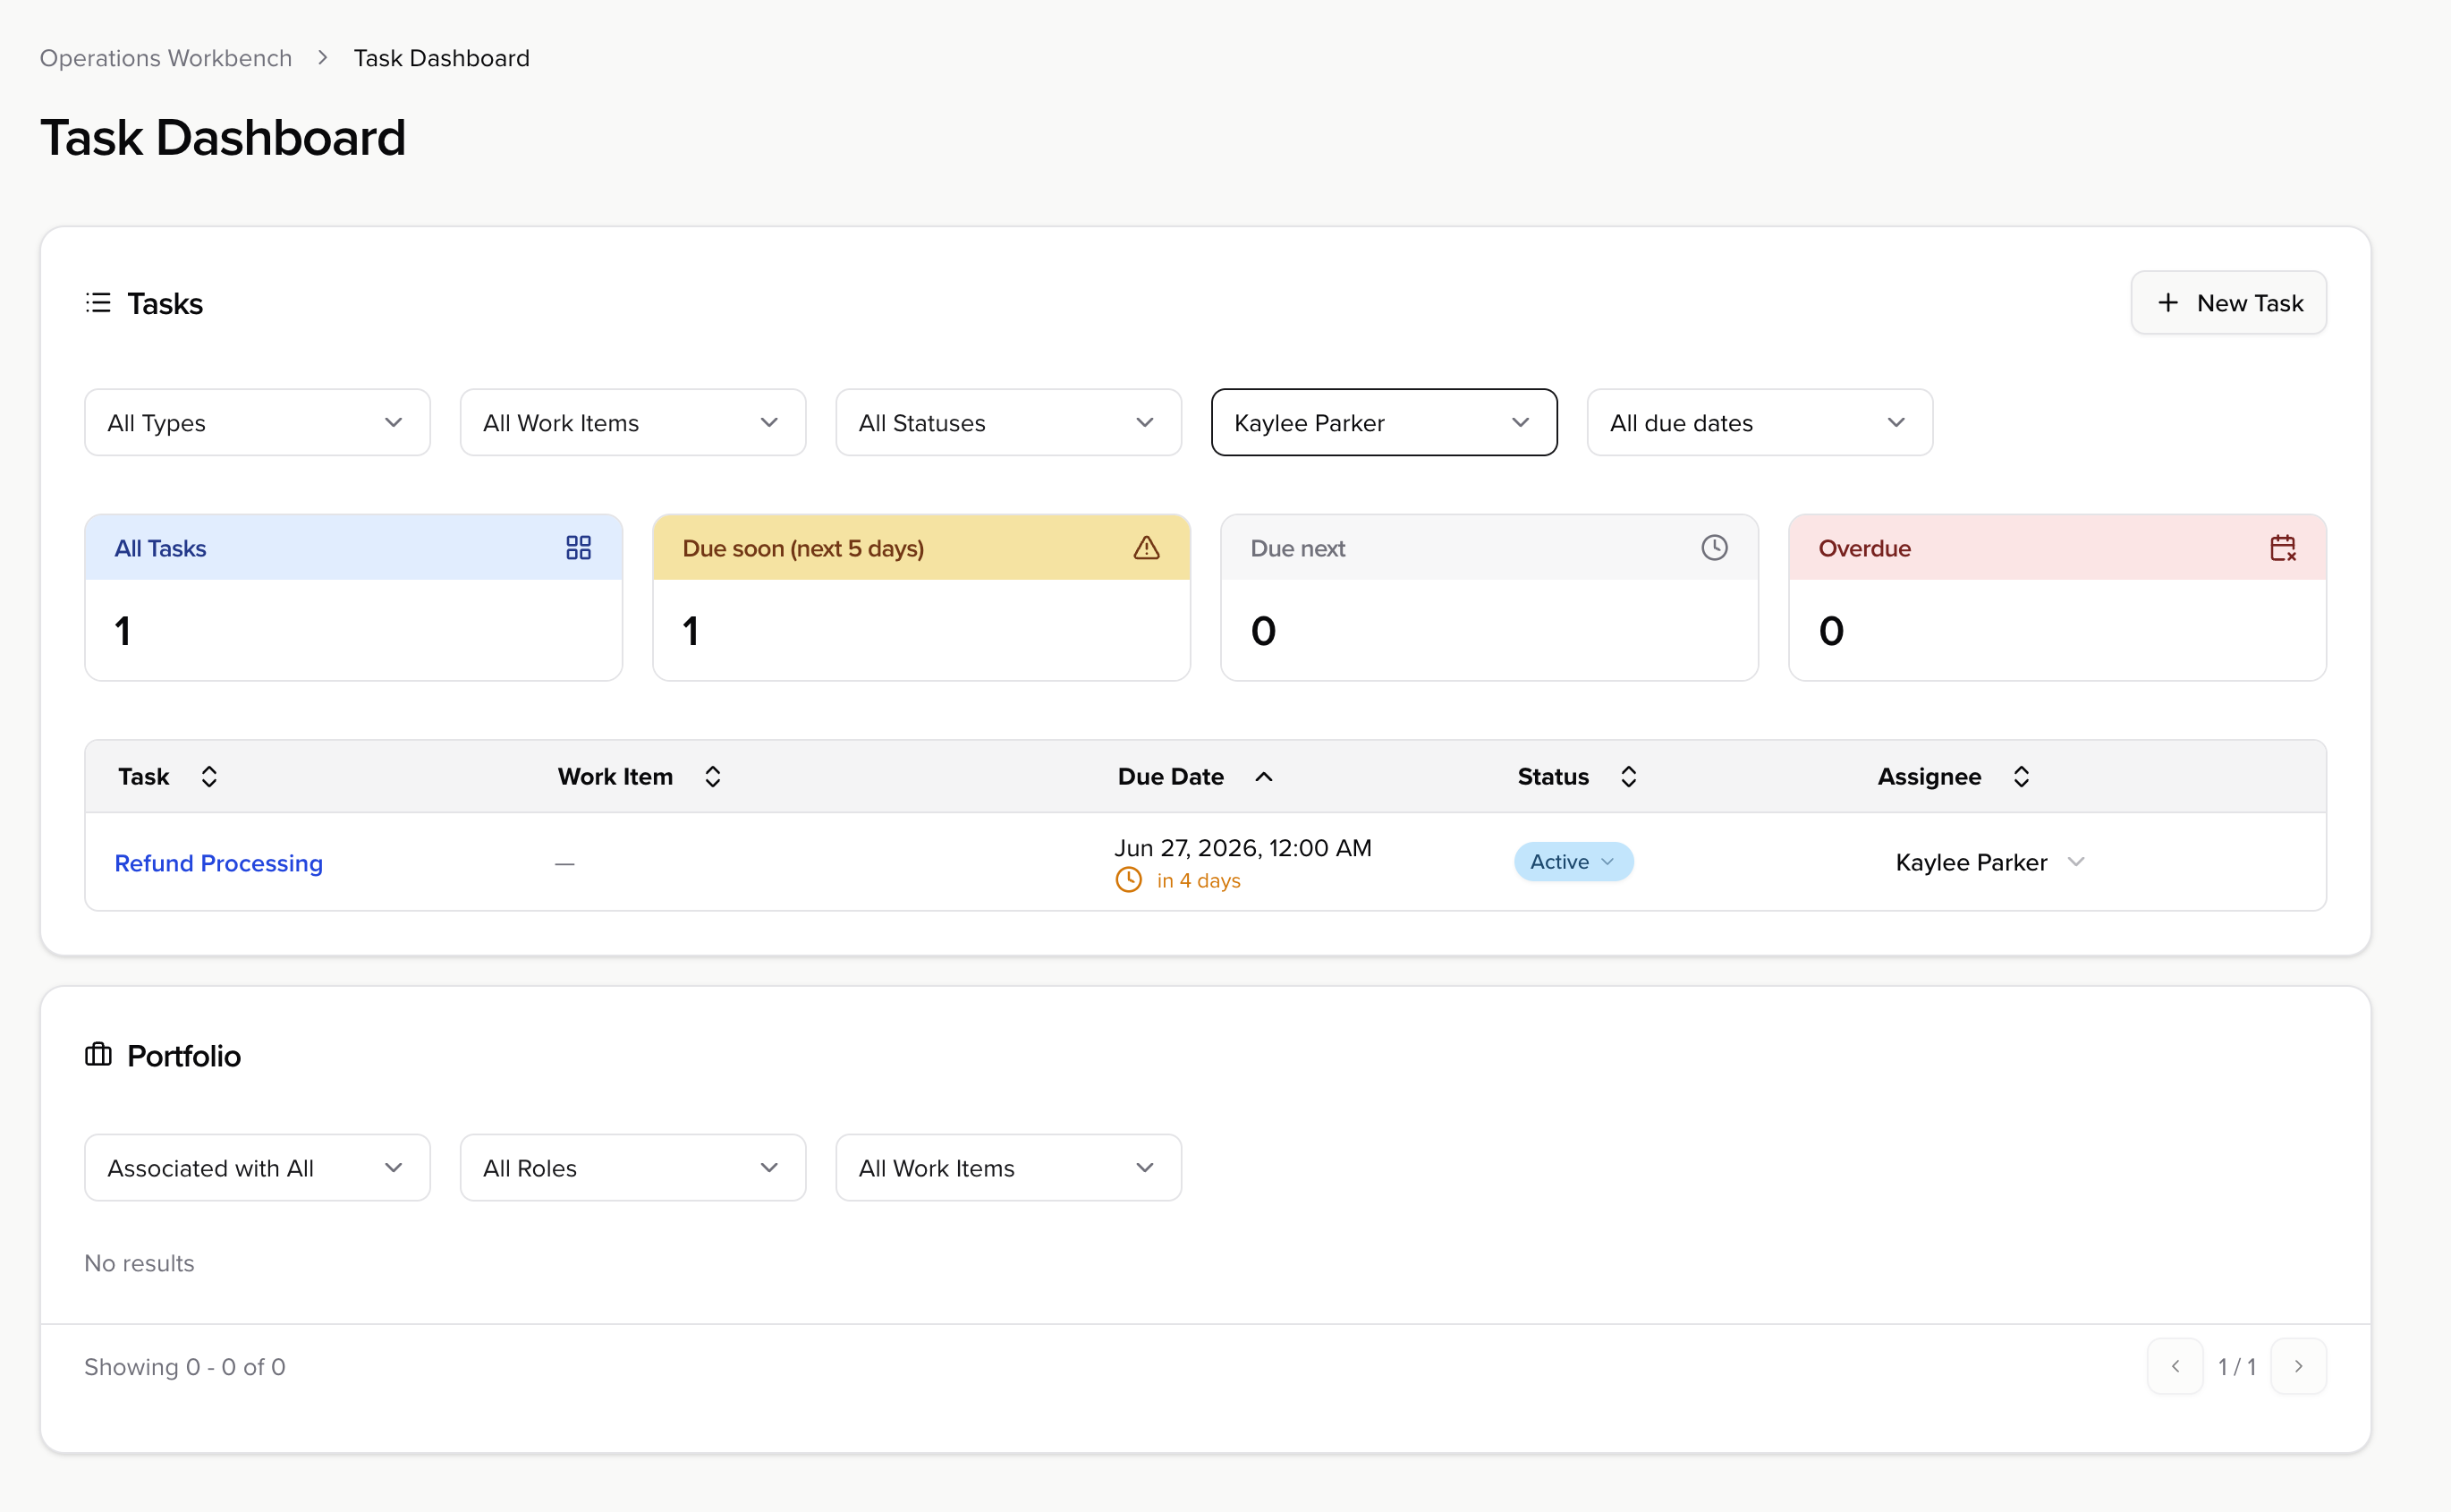Select the Overdue summary card

click(x=2057, y=598)
